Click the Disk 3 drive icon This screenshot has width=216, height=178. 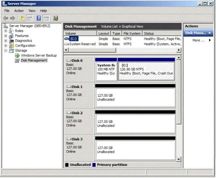[69, 139]
